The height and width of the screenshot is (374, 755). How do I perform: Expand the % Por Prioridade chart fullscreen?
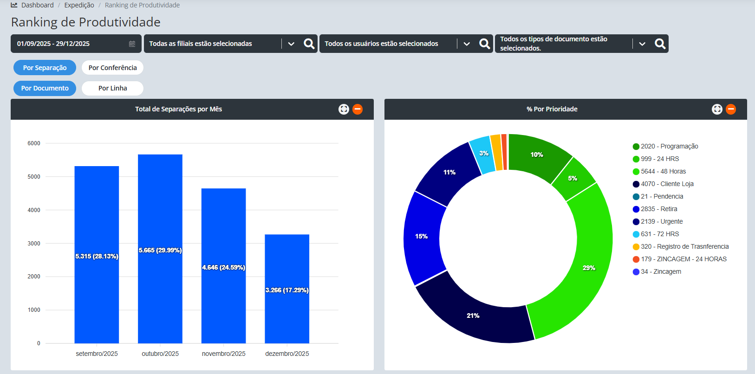tap(717, 109)
